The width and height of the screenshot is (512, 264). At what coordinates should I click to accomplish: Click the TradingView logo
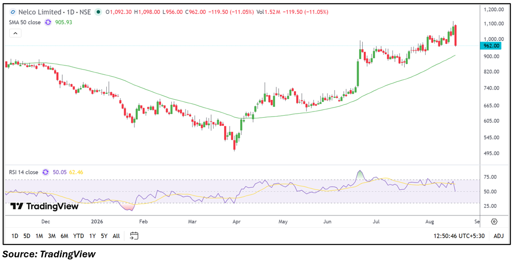tap(44, 206)
